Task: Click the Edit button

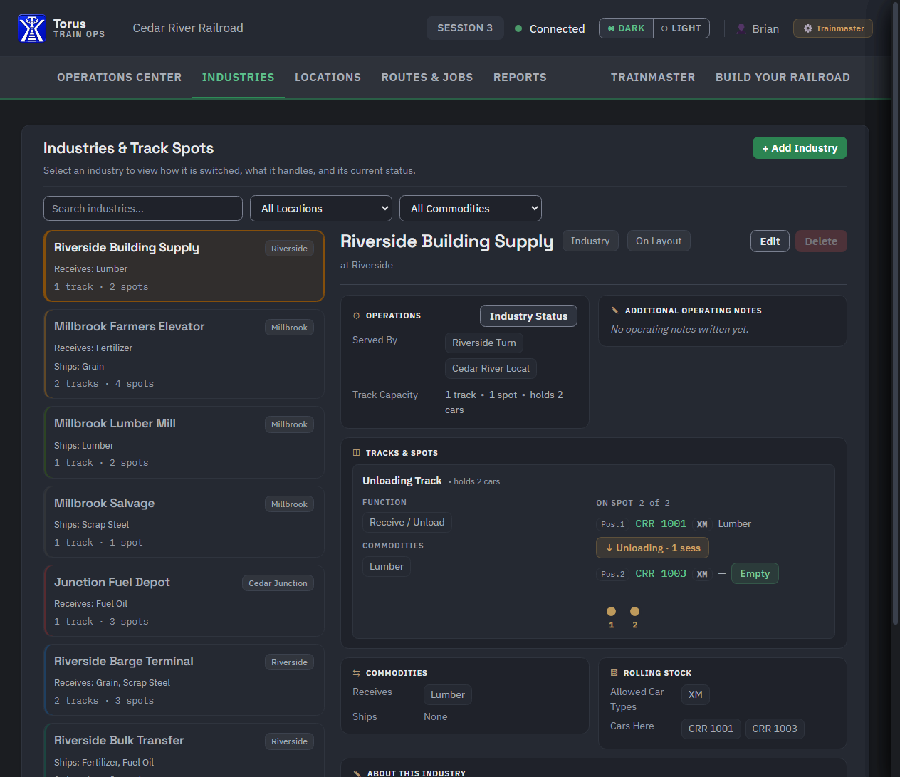Action: point(770,241)
